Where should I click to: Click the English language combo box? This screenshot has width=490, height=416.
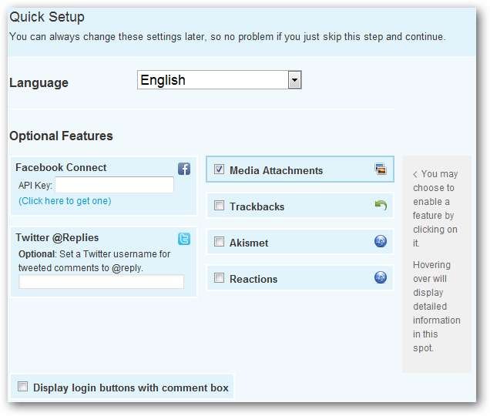tap(212, 80)
